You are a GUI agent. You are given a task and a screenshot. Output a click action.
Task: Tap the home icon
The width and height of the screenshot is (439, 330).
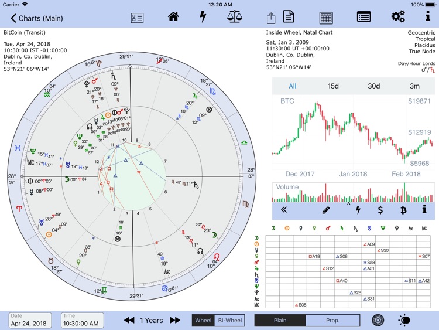pos(173,17)
